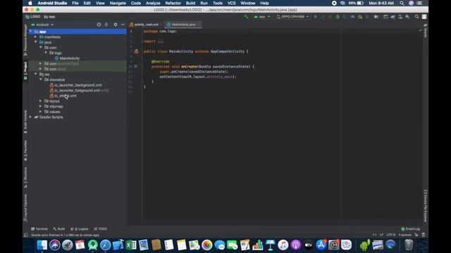The height and width of the screenshot is (253, 451).
Task: Expand the folded import statement
Action: [160, 41]
